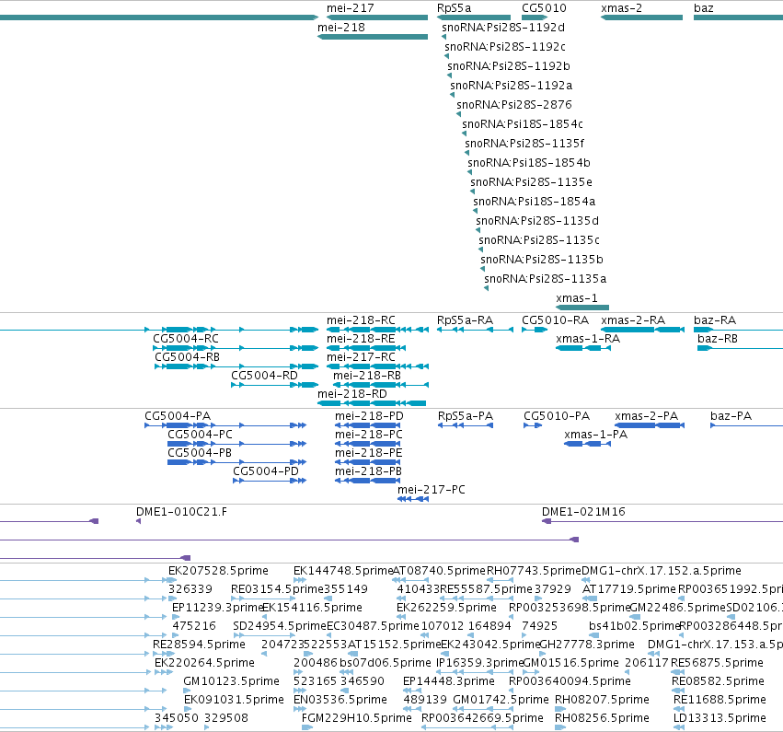Open the RE03154.5prime EST label

click(x=277, y=589)
